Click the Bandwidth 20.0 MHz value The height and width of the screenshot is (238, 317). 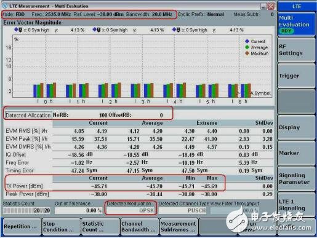tap(162, 14)
